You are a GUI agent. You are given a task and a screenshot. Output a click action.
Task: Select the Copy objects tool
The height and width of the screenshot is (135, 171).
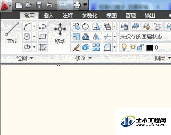76,26
